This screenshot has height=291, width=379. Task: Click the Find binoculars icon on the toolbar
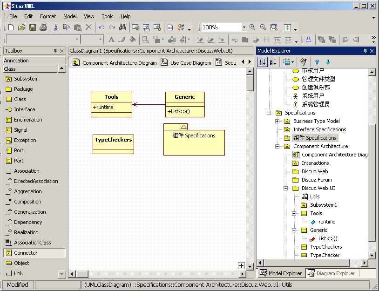coord(122,27)
